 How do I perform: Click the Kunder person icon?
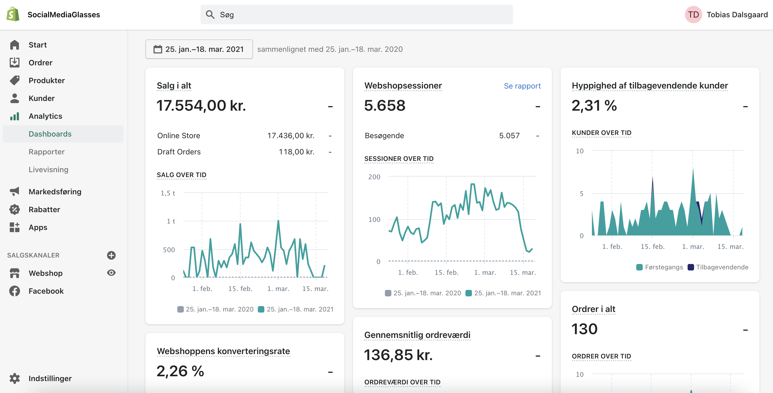coord(14,98)
